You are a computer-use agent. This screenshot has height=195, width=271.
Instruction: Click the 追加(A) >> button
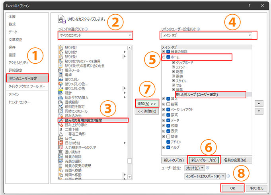tap(147, 103)
